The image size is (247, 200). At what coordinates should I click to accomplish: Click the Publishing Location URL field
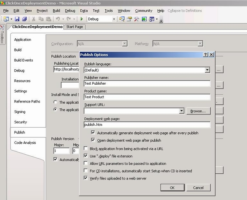tap(66, 69)
